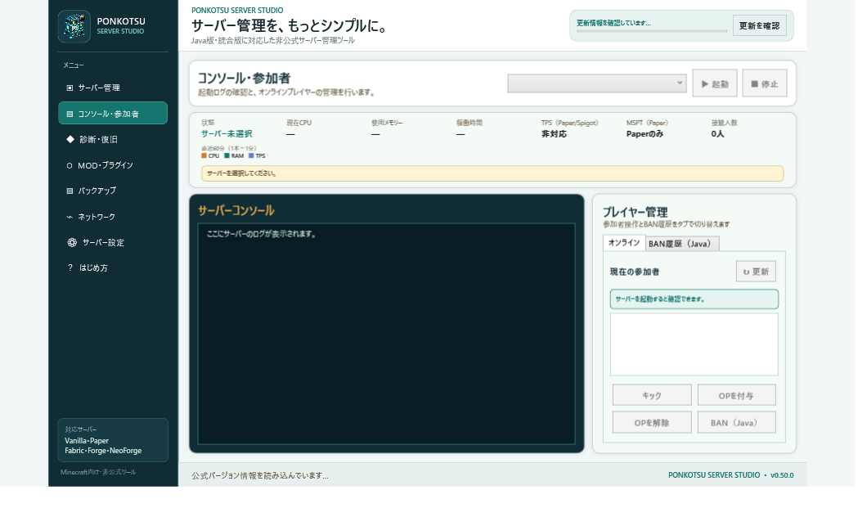Open MOD・プラグイン section
This screenshot has height=517, width=867.
pos(113,165)
